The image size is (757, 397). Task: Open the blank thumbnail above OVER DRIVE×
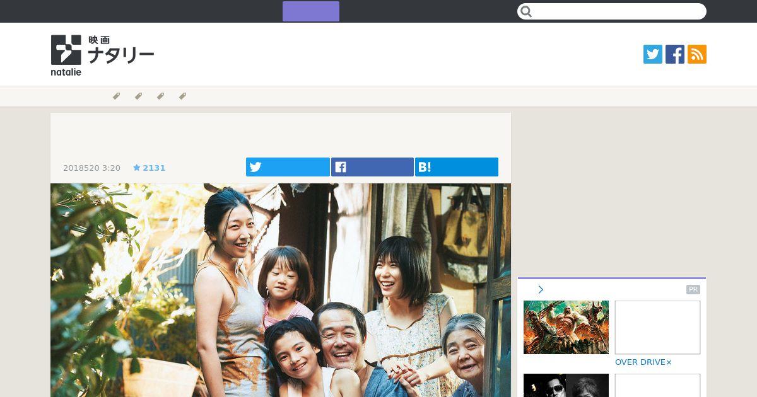657,327
